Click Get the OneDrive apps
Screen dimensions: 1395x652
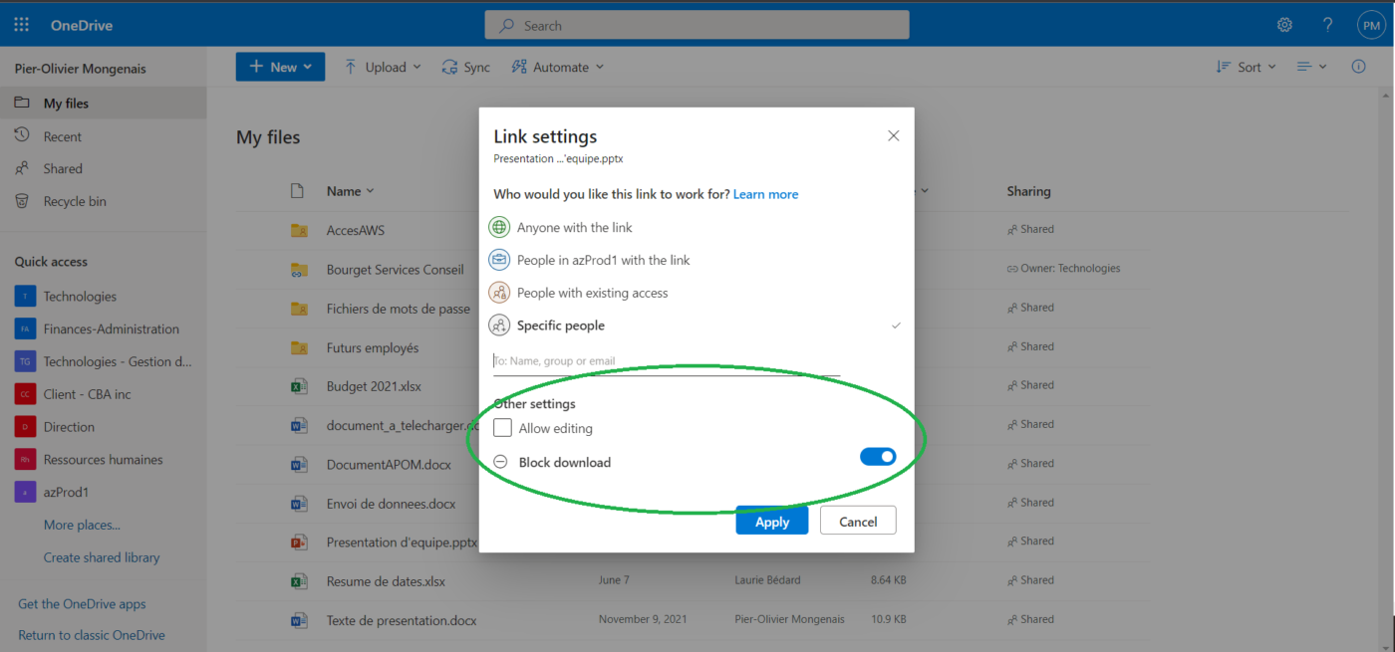[82, 604]
